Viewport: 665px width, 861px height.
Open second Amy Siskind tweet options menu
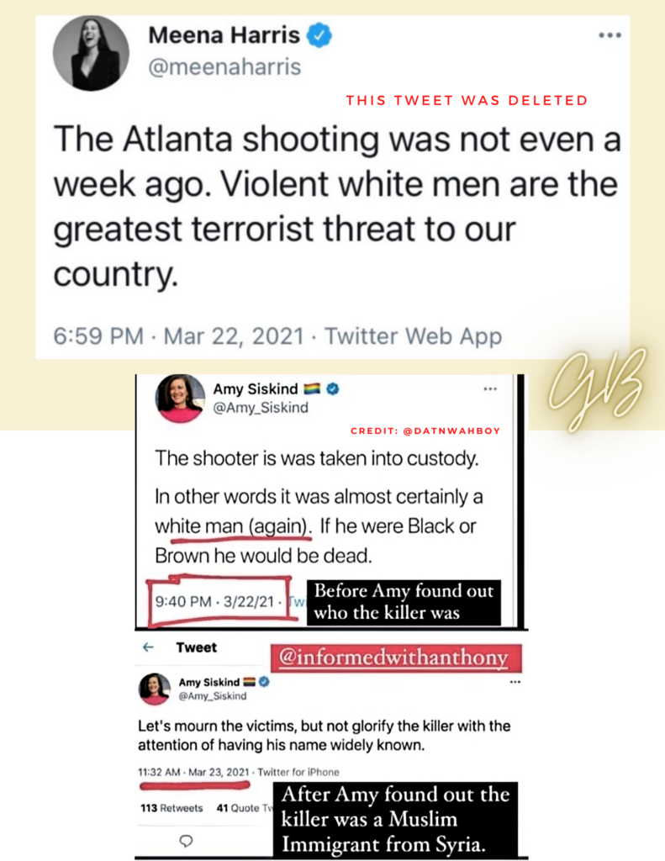515,682
